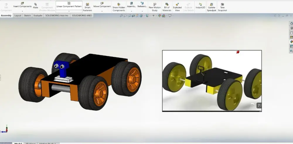293x144 pixels.
Task: Select the front-right orange wheel rim
Action: point(100,94)
